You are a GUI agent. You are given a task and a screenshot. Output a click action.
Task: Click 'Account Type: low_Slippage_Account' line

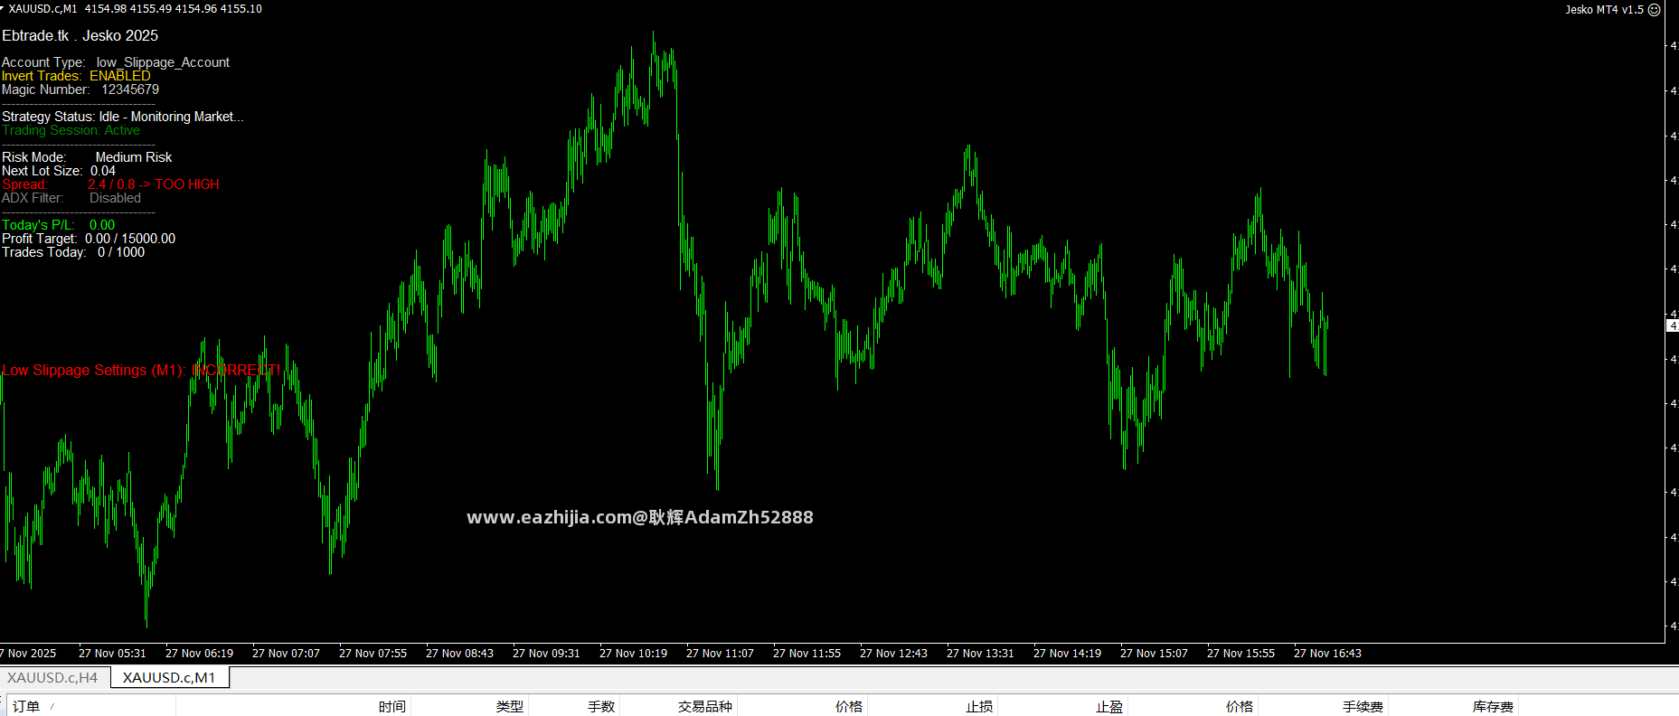click(116, 62)
